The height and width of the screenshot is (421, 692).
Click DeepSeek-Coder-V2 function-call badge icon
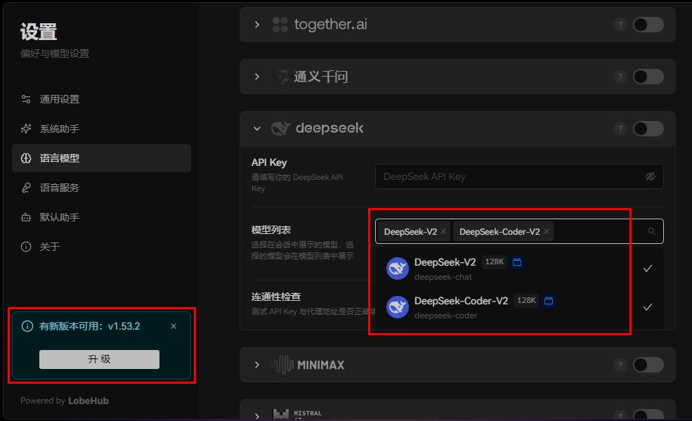coord(549,301)
